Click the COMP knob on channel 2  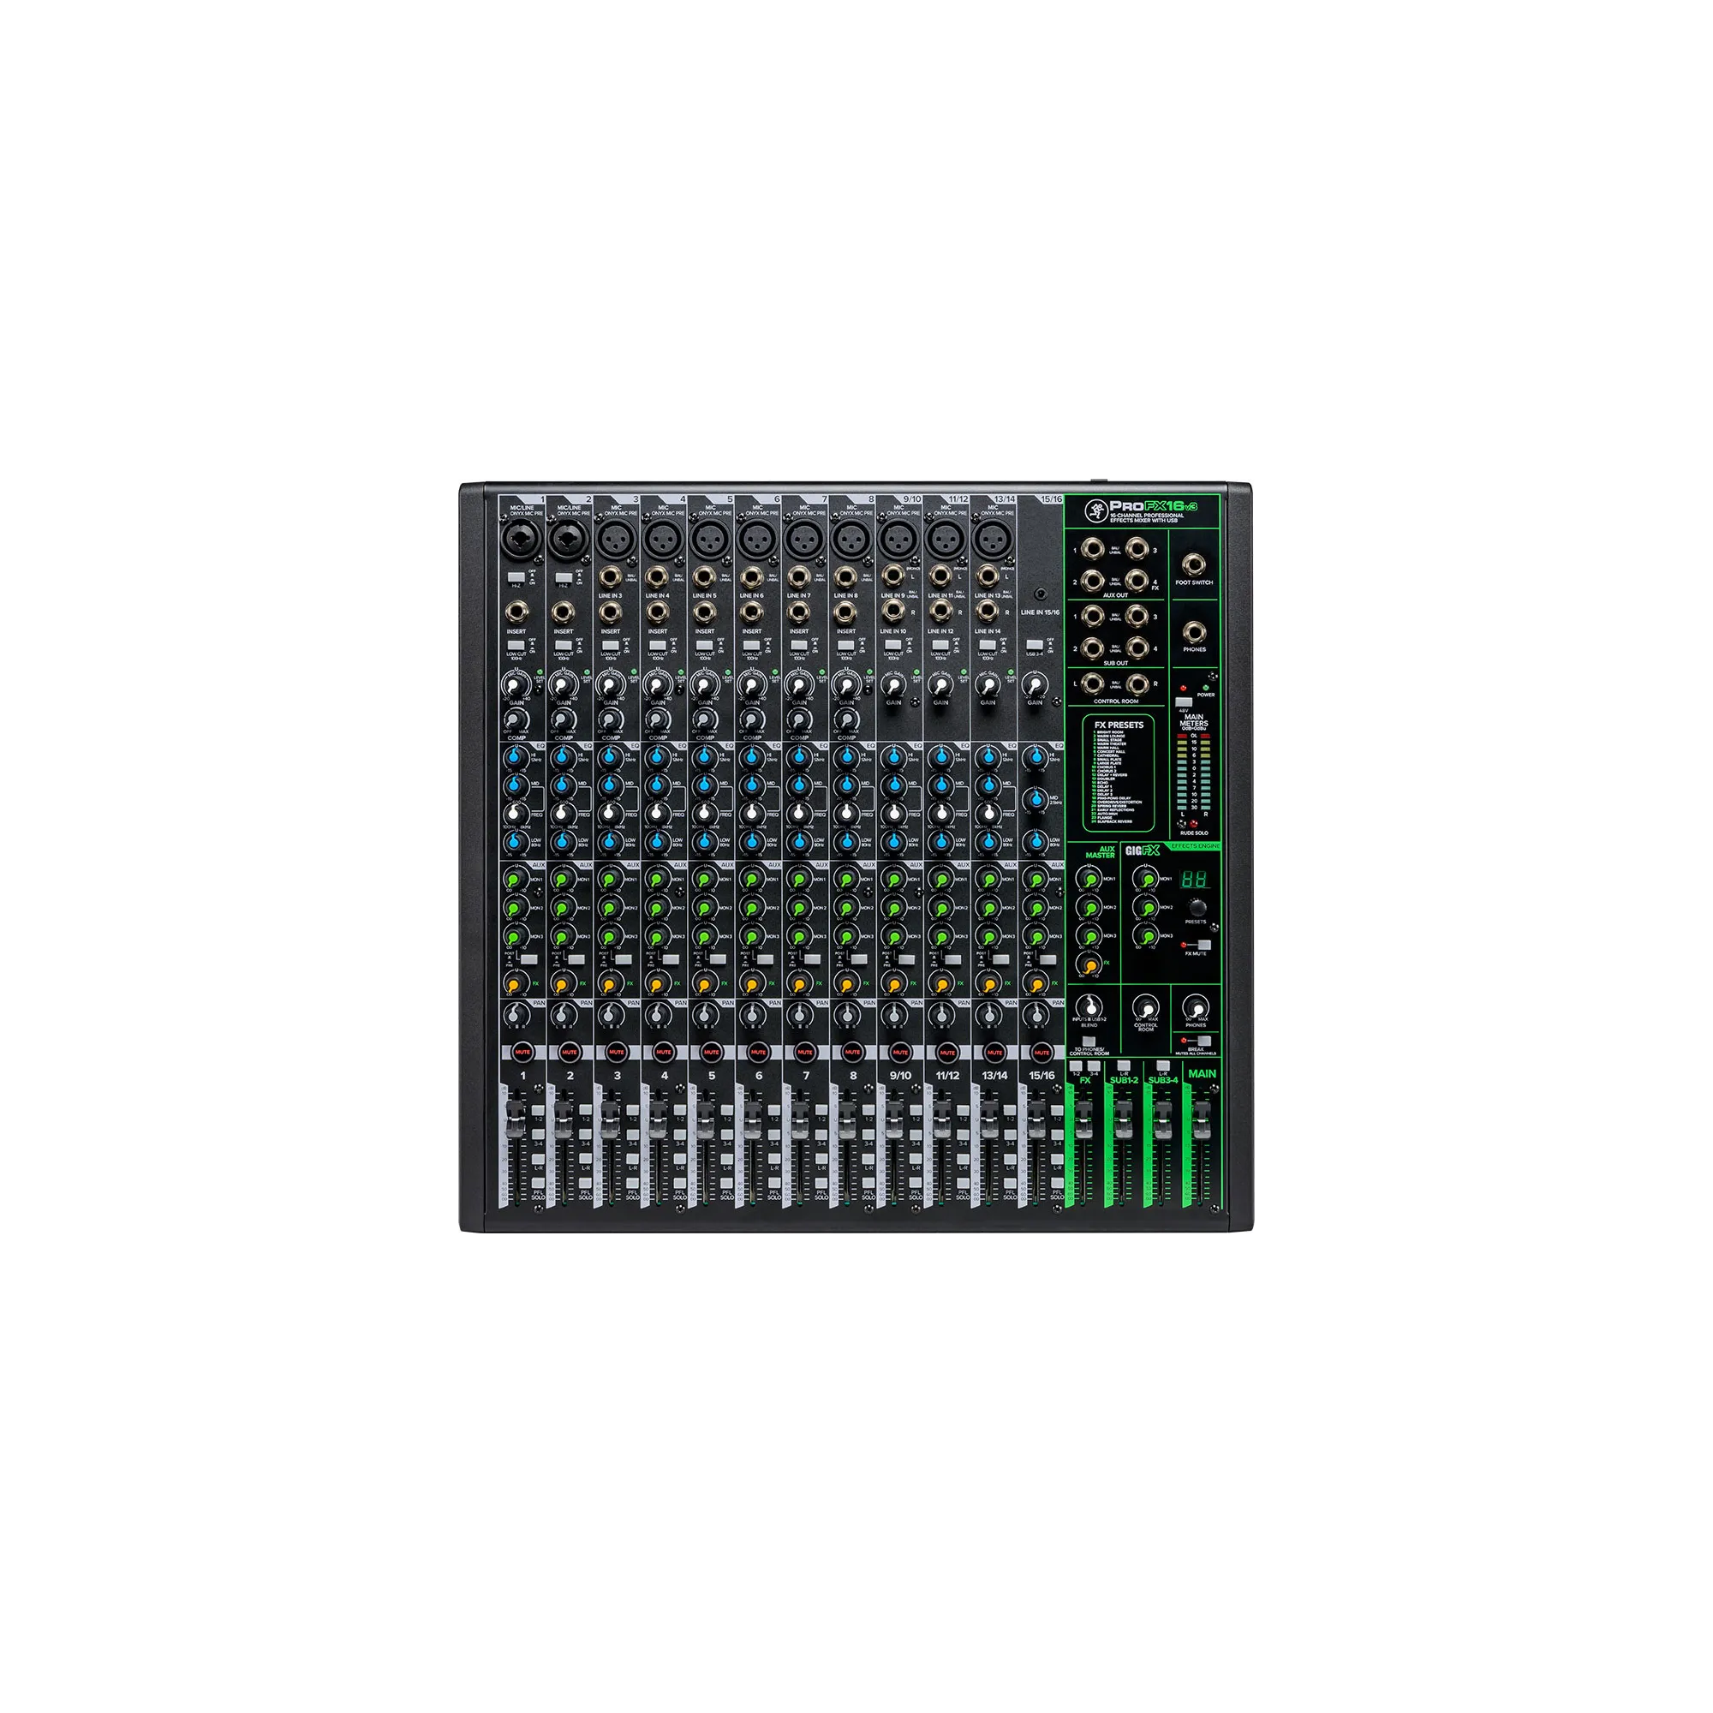point(563,719)
